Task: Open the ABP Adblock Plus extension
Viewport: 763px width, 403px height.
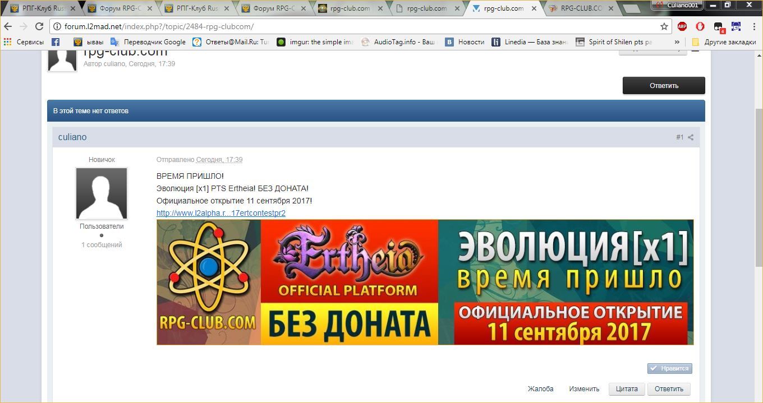Action: pos(682,26)
